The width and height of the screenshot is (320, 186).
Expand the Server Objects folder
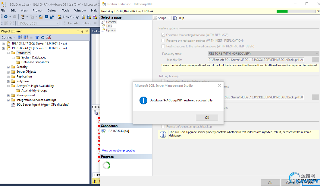pyautogui.click(x=8, y=72)
